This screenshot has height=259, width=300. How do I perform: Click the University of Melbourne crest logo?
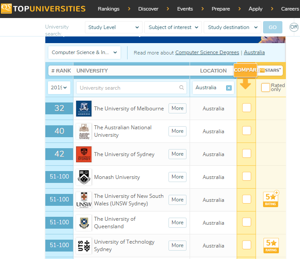pyautogui.click(x=84, y=109)
